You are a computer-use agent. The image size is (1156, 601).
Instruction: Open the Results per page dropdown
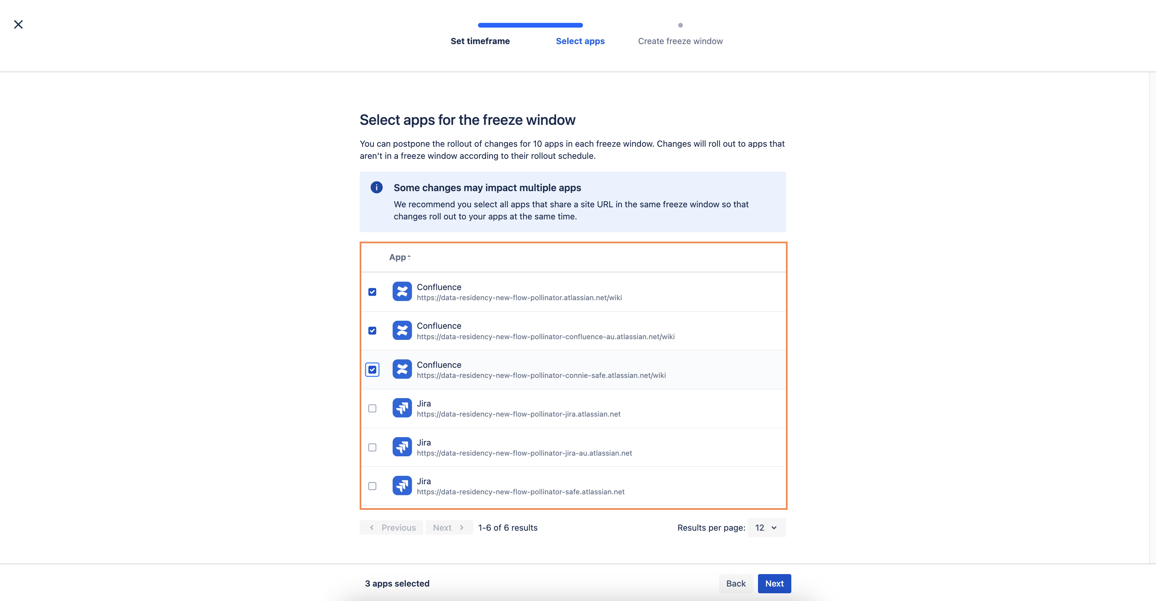pos(766,527)
